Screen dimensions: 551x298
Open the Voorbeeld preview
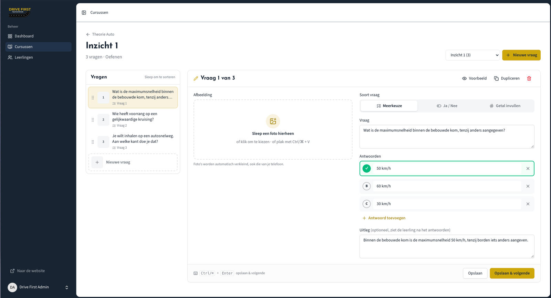475,78
